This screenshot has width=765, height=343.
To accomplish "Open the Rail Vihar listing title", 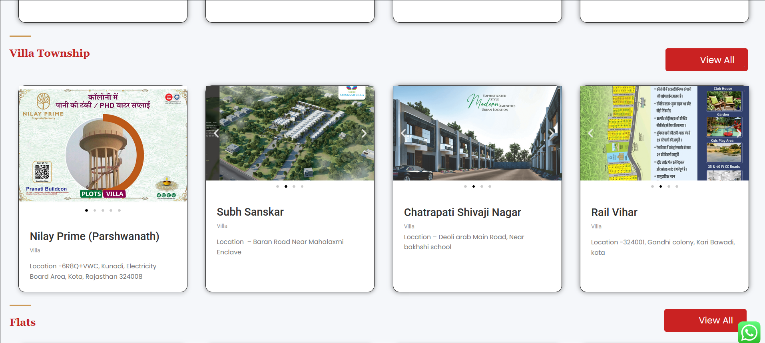I will (614, 212).
